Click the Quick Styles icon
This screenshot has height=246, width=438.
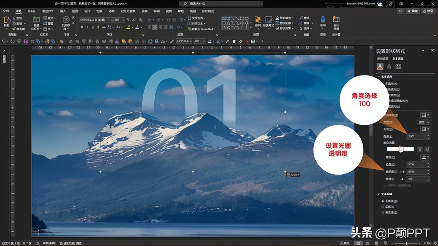(269, 19)
